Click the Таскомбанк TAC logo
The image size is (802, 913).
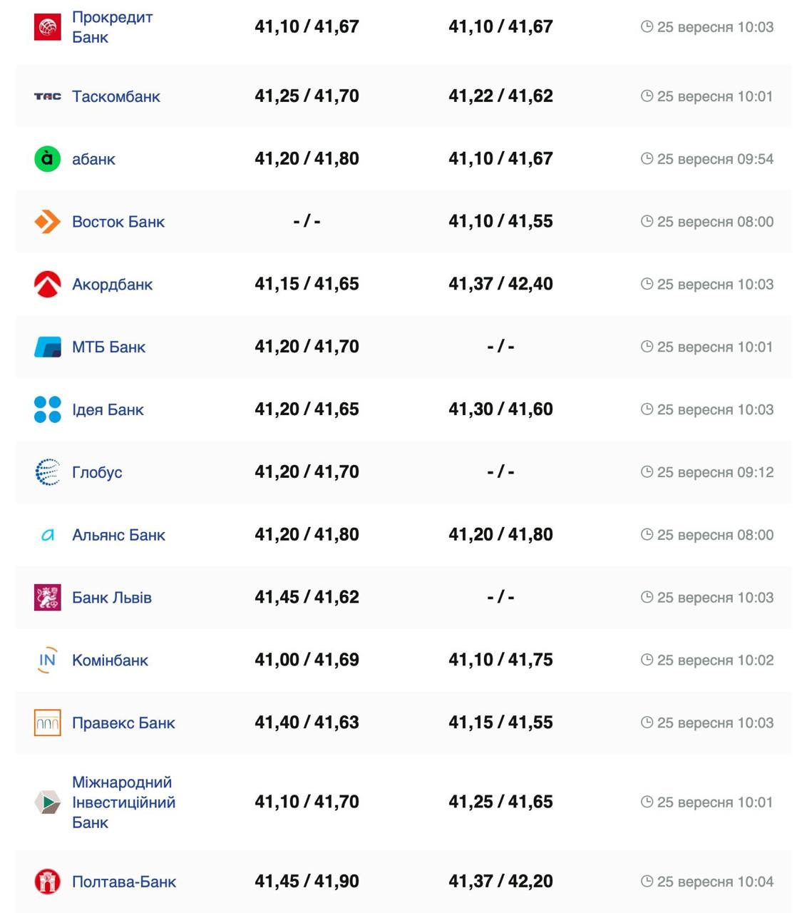pyautogui.click(x=48, y=96)
